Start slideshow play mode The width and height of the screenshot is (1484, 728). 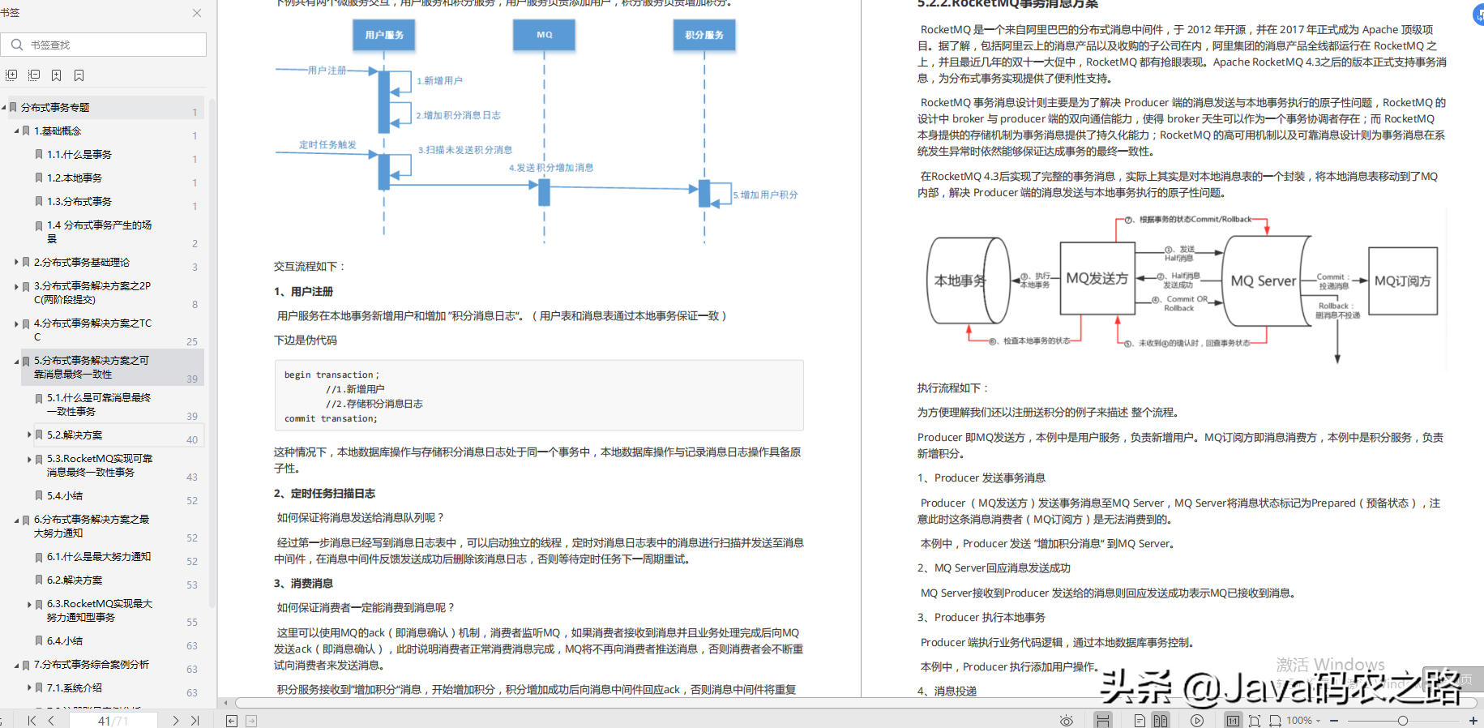(x=1197, y=721)
